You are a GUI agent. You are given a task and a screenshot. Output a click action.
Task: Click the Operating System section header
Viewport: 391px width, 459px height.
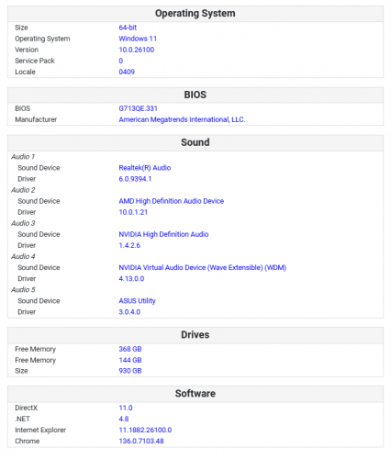click(195, 14)
